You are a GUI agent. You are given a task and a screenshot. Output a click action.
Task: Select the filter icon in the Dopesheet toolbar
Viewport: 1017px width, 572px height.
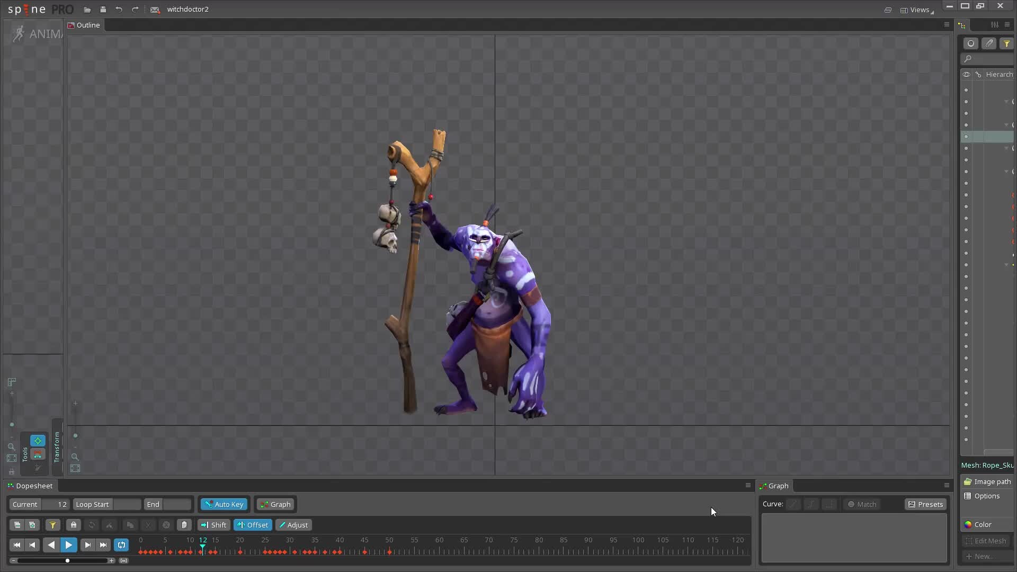click(x=53, y=525)
